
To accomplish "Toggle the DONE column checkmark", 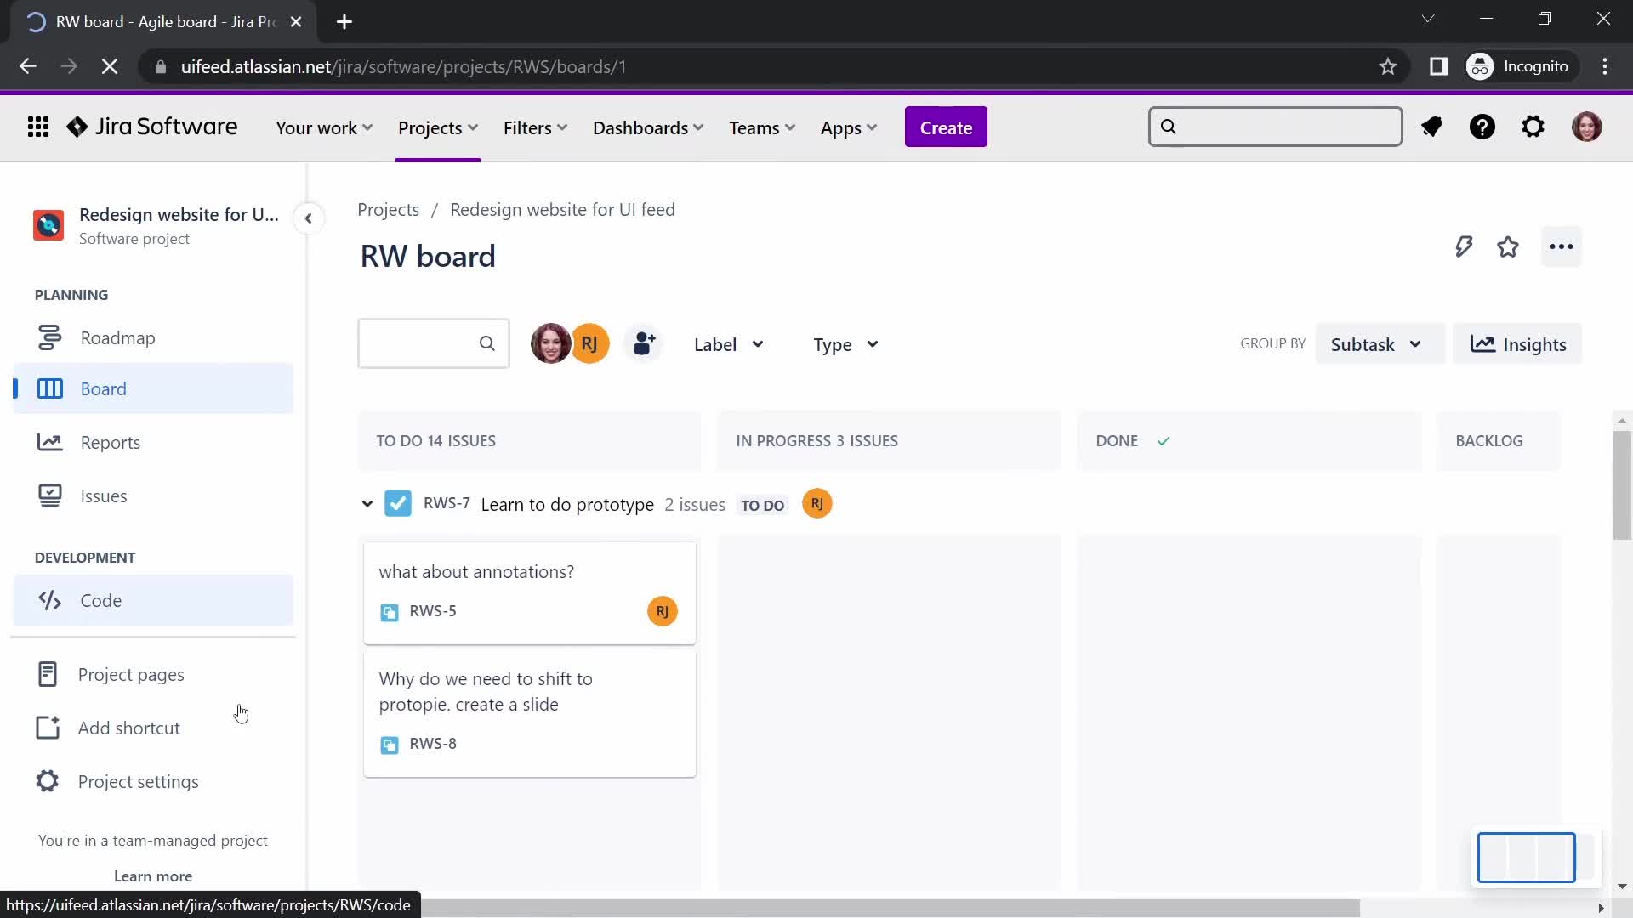I will [1165, 440].
